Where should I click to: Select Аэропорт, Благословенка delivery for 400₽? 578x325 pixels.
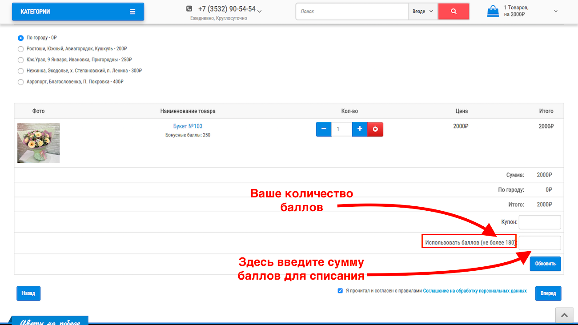click(20, 82)
